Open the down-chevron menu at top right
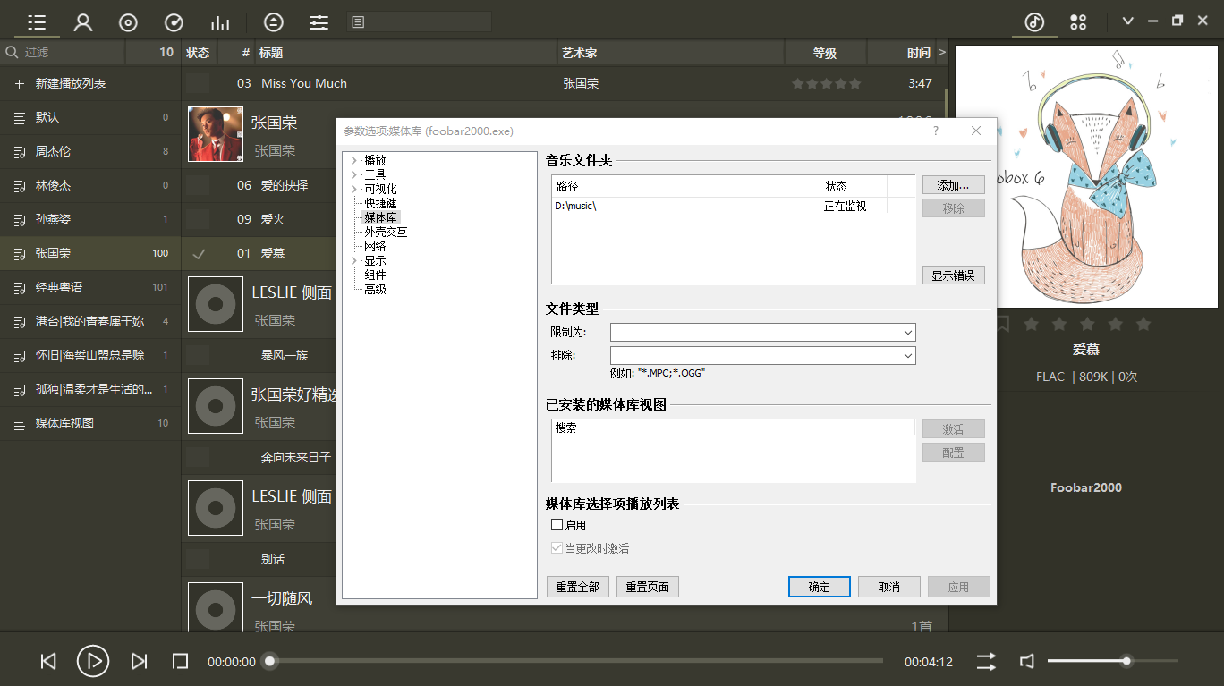Viewport: 1224px width, 686px height. coord(1128,21)
